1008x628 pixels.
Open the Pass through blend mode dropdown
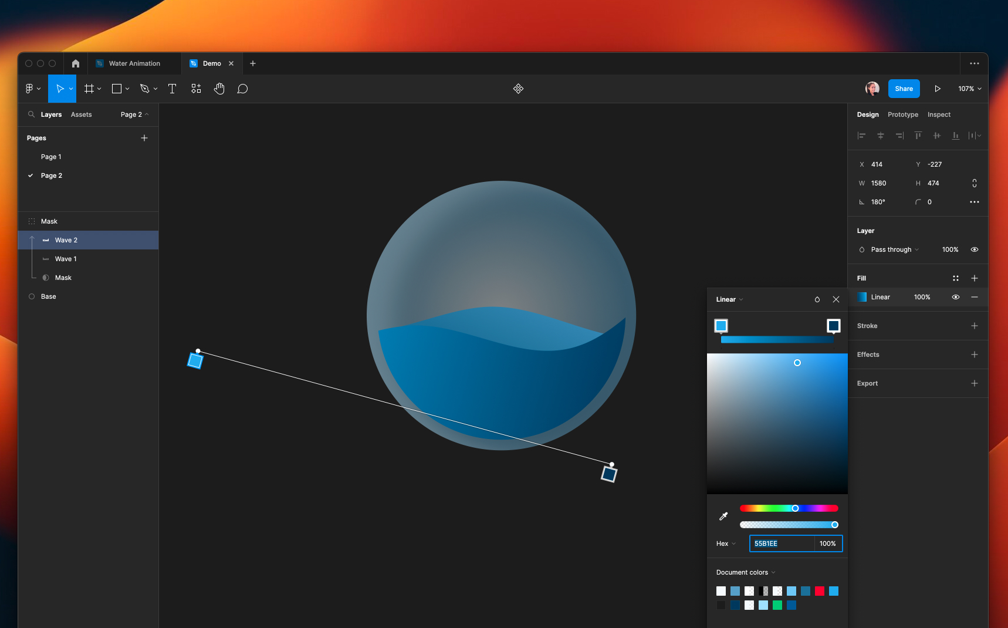(895, 249)
